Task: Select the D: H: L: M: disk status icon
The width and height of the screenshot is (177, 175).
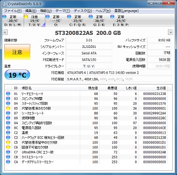Action: pyautogui.click(x=4, y=17)
